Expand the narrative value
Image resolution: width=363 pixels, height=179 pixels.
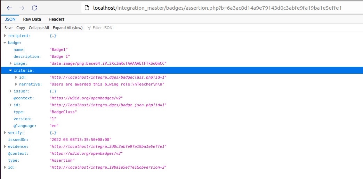pos(16,84)
